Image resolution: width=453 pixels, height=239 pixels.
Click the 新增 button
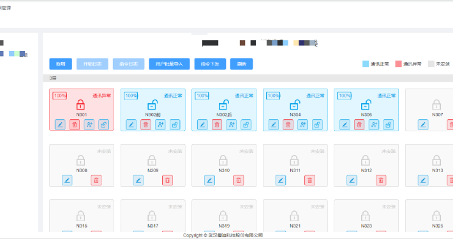pos(61,64)
